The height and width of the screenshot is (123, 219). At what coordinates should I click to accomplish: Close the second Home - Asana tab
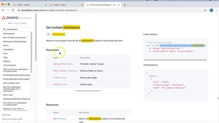82,5
